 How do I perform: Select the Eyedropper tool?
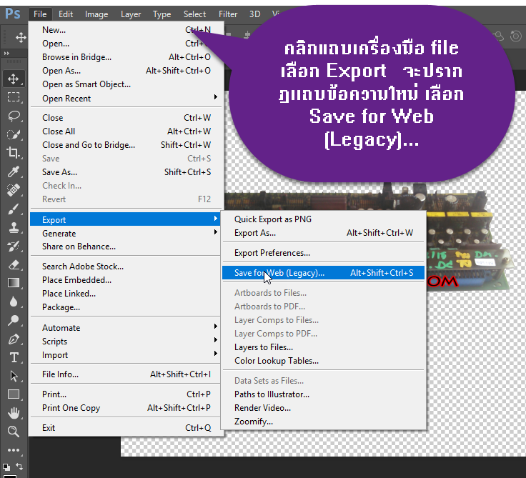[x=14, y=171]
